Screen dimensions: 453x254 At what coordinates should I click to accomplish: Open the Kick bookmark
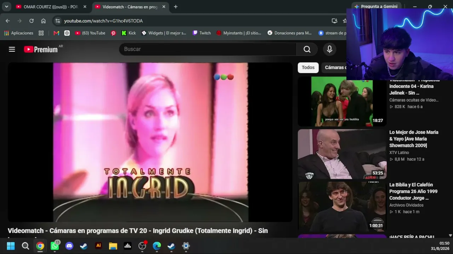(x=128, y=33)
